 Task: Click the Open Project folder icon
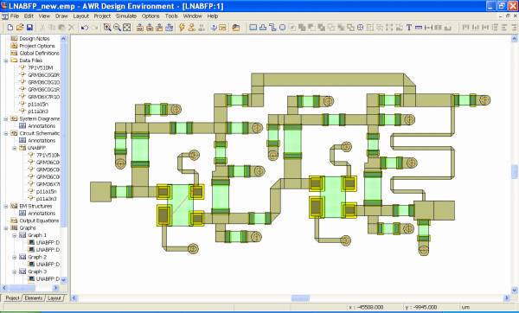point(20,28)
